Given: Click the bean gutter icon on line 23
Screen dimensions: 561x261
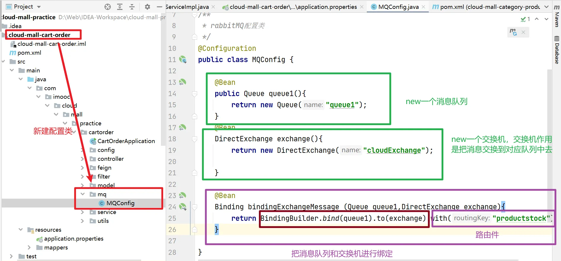Looking at the screenshot, I should 183,195.
